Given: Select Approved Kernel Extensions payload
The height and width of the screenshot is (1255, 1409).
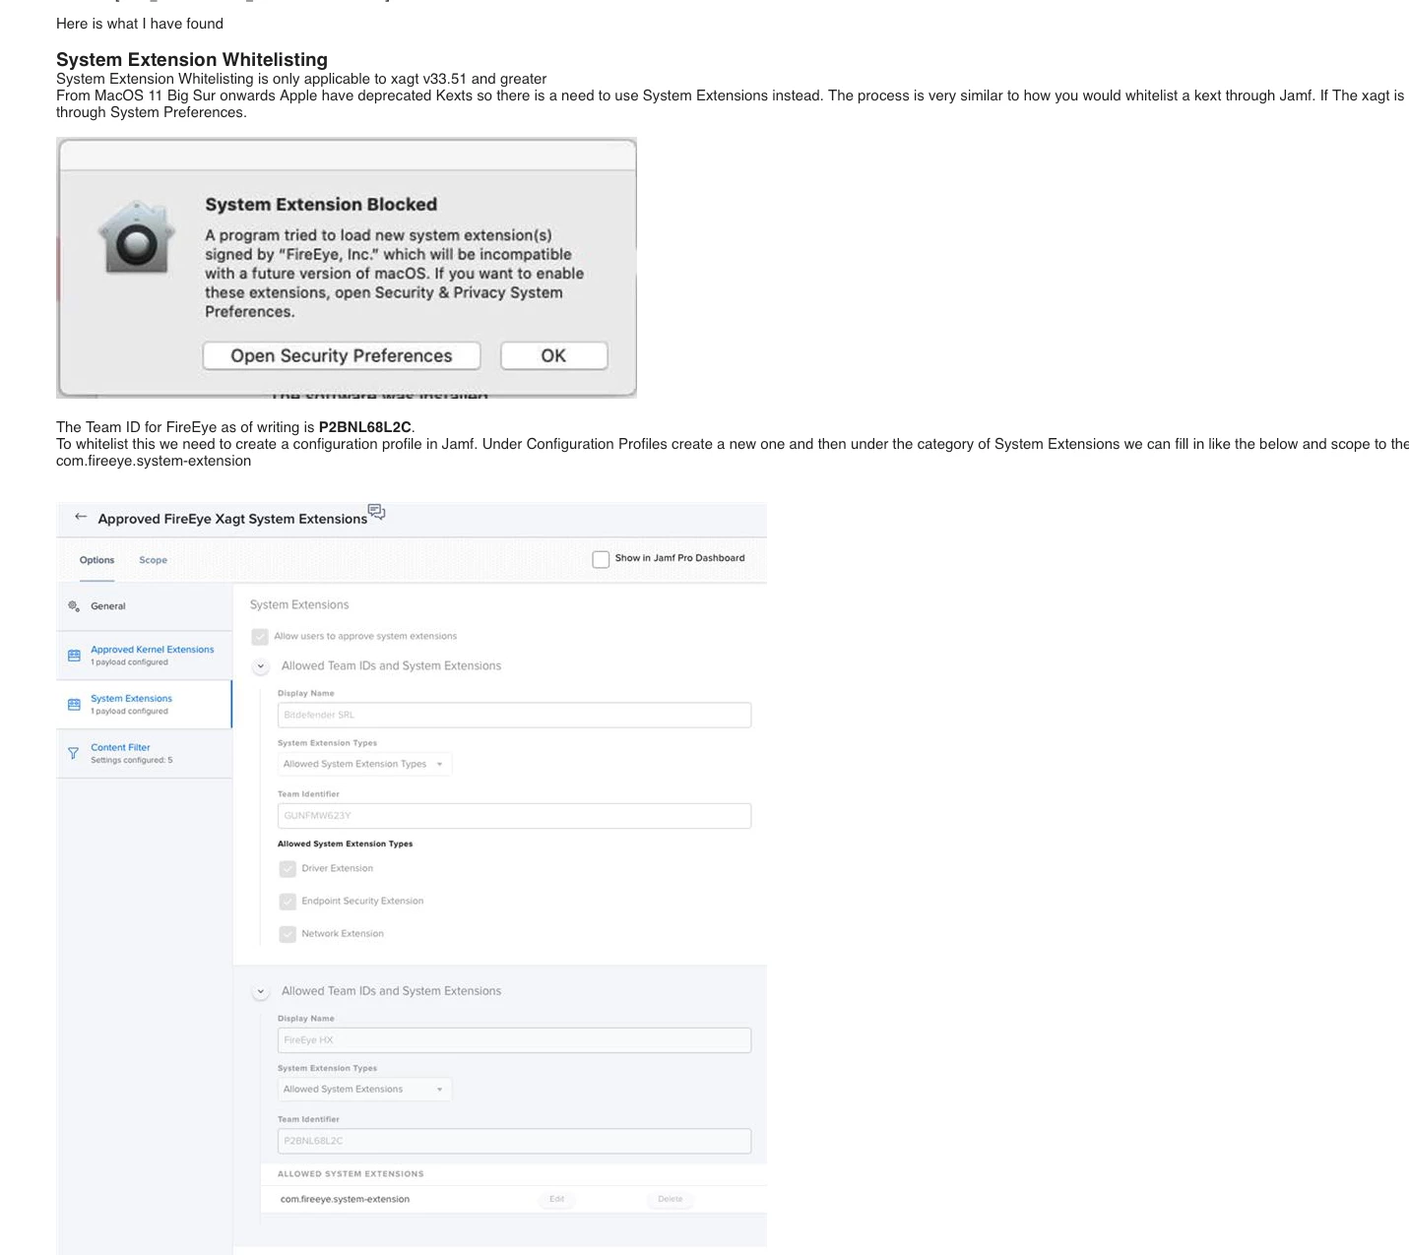Looking at the screenshot, I should [x=145, y=656].
